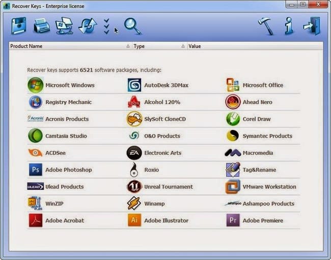Image resolution: width=331 pixels, height=260 pixels.
Task: Click the Save floppy disk toolbar icon
Action: click(19, 26)
